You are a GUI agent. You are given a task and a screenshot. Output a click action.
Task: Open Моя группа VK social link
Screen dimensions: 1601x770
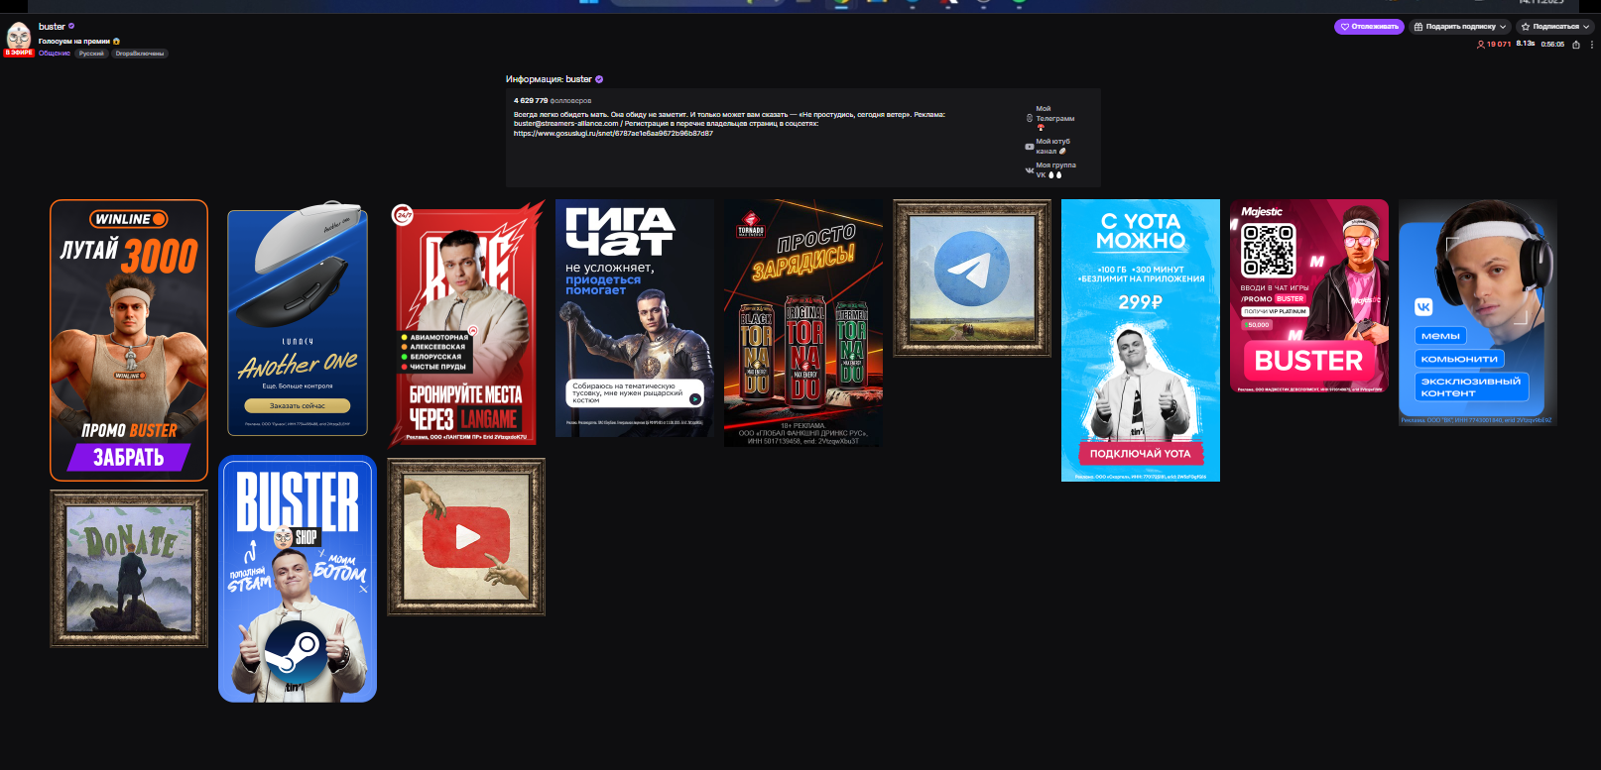click(1050, 170)
